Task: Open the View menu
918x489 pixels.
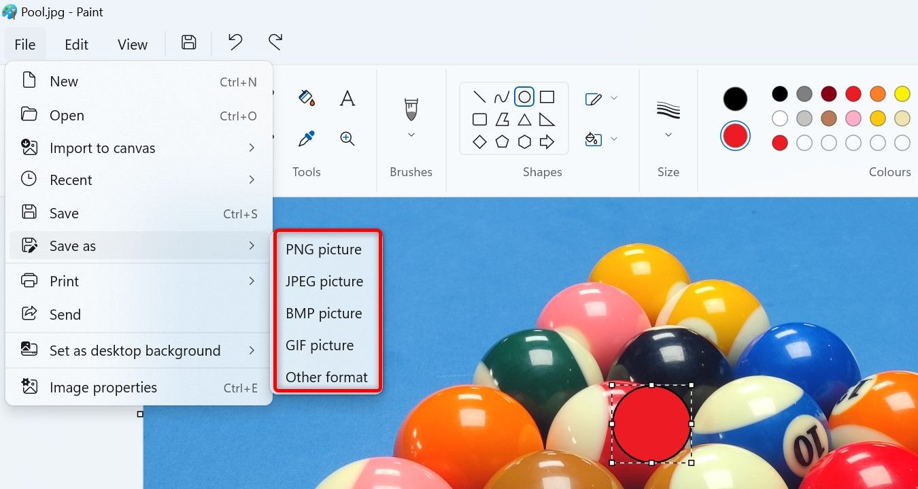Action: pyautogui.click(x=133, y=44)
